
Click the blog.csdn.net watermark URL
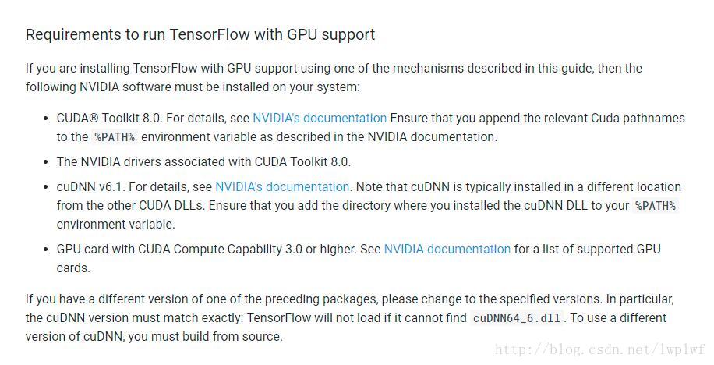(600, 350)
